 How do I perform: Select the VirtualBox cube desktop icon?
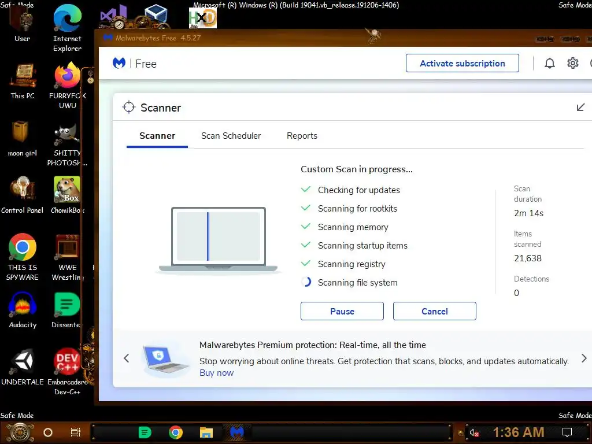(156, 15)
